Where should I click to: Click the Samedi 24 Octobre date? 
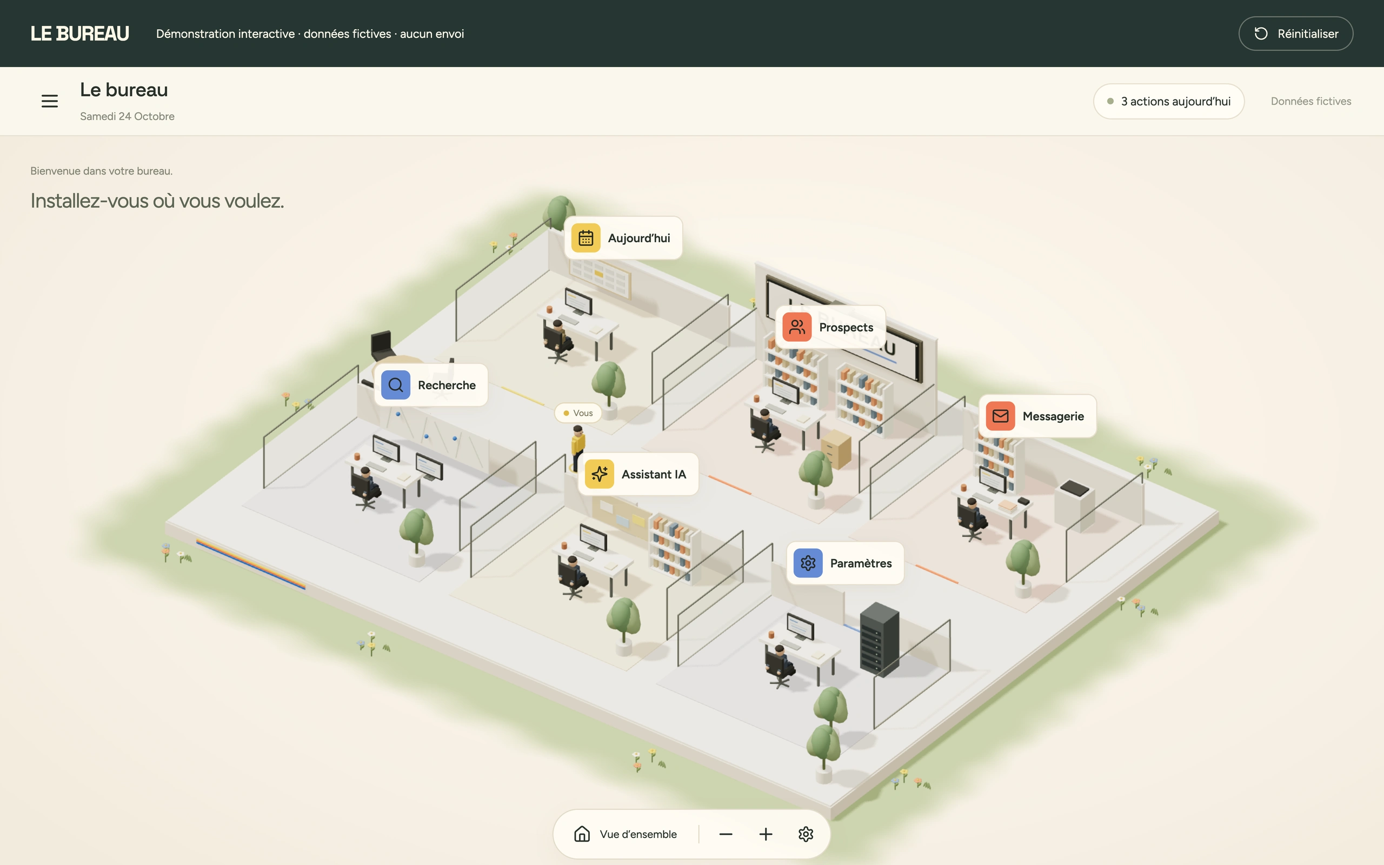tap(127, 116)
